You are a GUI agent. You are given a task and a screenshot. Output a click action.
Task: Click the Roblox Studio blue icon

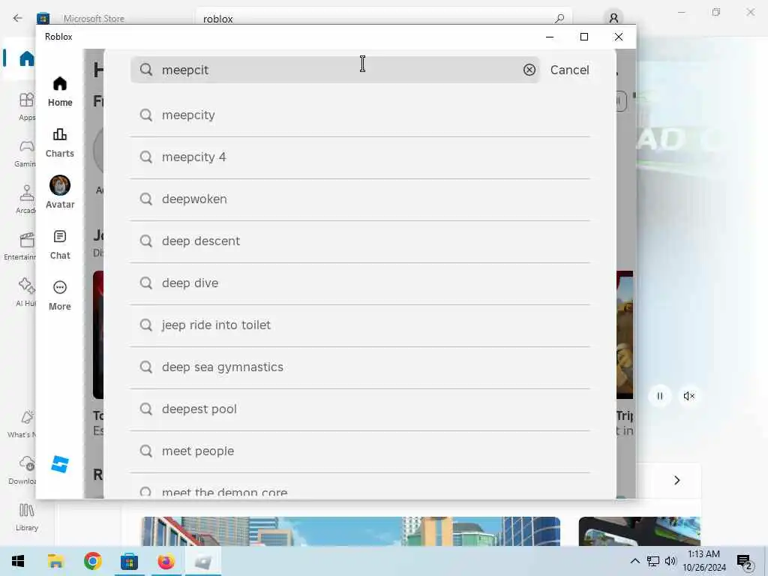click(60, 463)
